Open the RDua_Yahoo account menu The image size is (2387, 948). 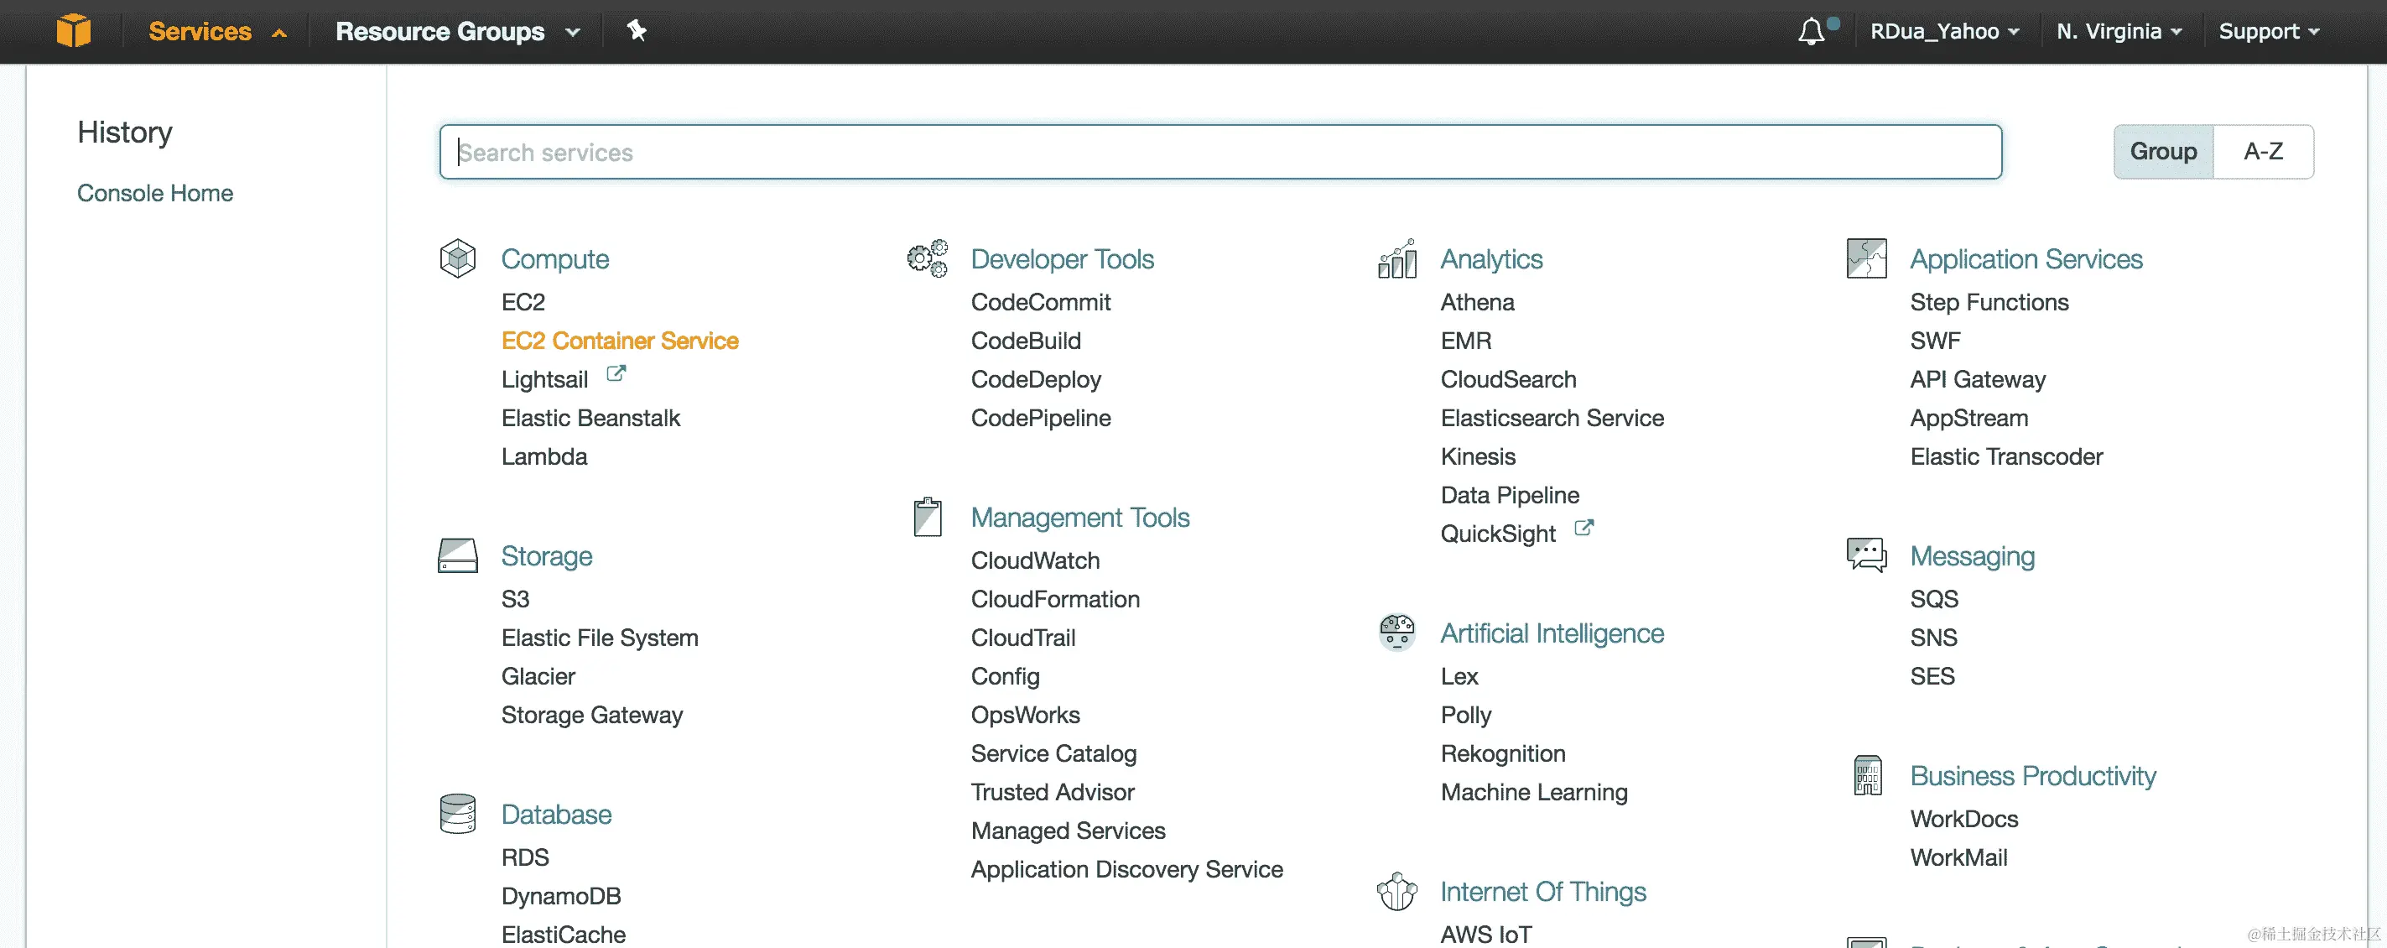1943,30
